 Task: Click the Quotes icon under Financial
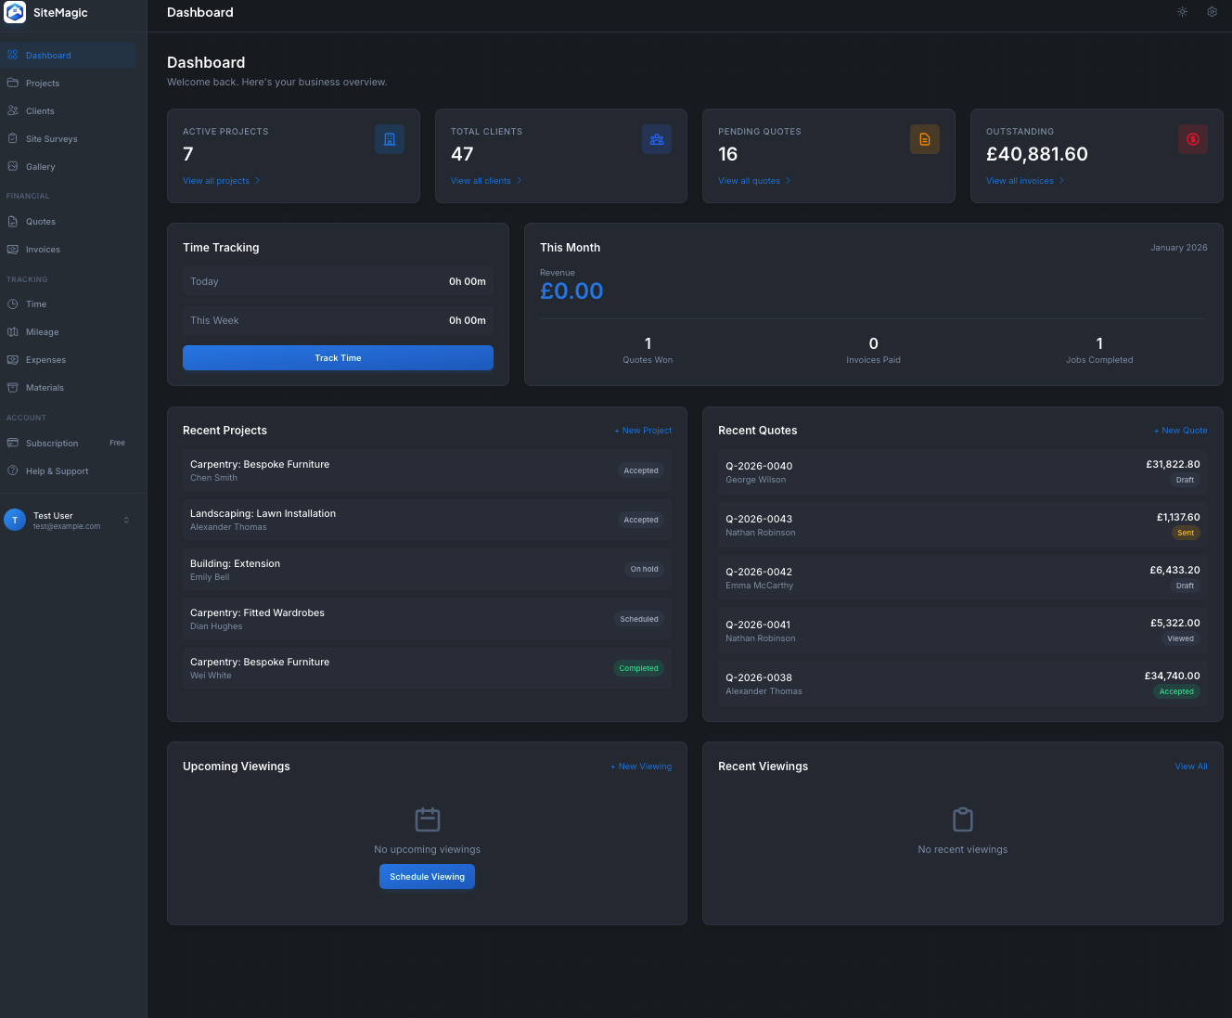[x=13, y=221]
